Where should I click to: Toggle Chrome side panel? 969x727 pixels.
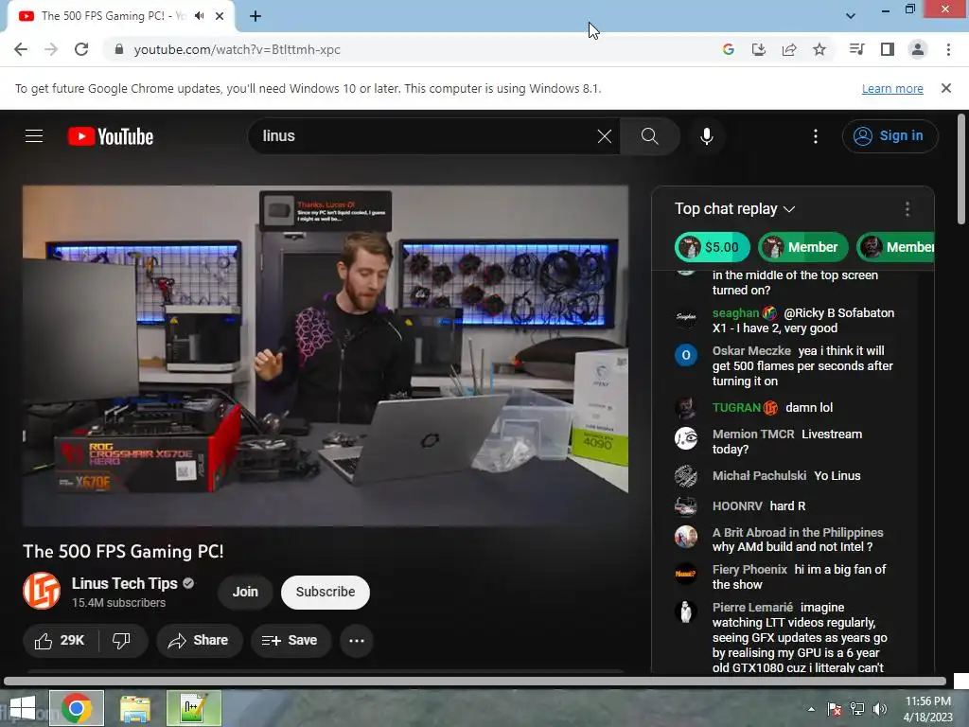888,49
